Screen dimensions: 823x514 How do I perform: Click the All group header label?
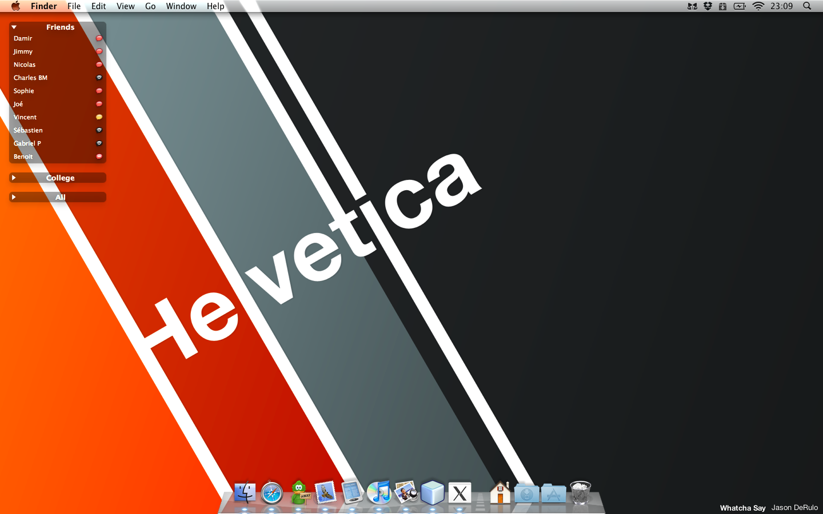pos(60,197)
